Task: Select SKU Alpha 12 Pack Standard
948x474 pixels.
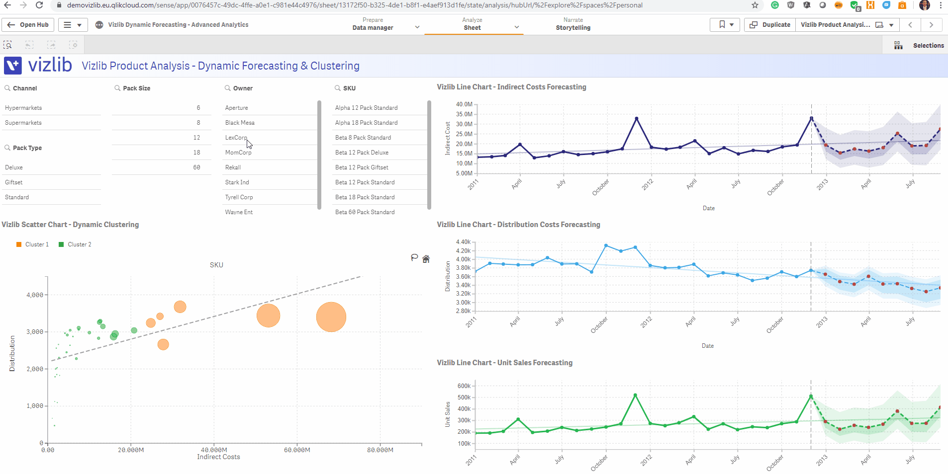Action: click(x=379, y=108)
